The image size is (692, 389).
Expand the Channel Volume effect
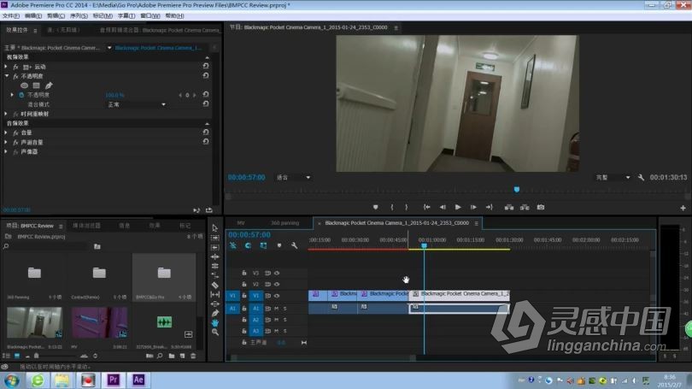(6, 142)
